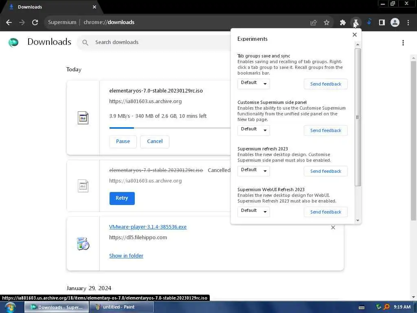Screen dimensions: 417x313
Task: Close the Experiments popup
Action: tap(355, 35)
